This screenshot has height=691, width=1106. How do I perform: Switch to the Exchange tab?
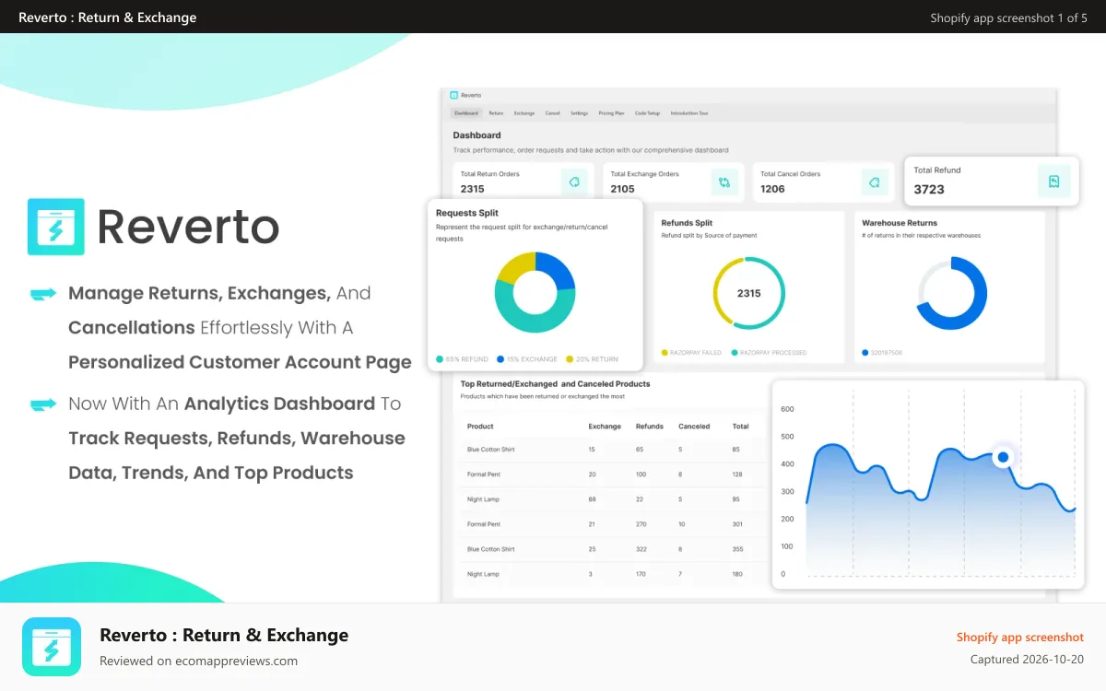coord(524,113)
